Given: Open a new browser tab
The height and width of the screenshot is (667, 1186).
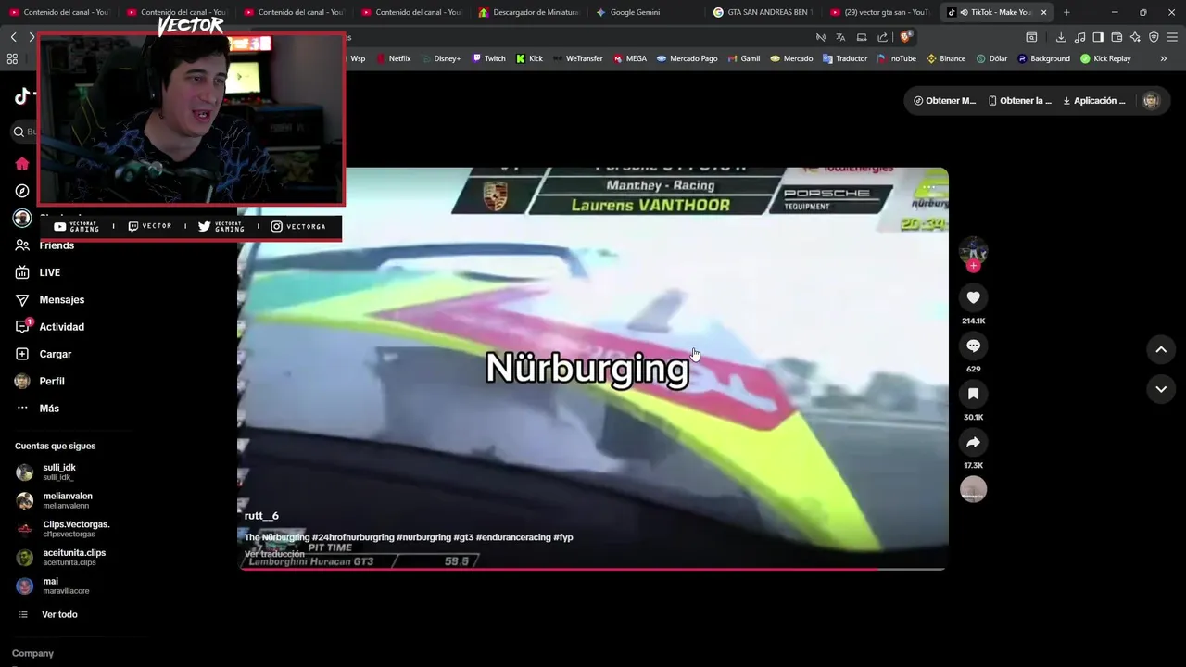Looking at the screenshot, I should [x=1066, y=12].
